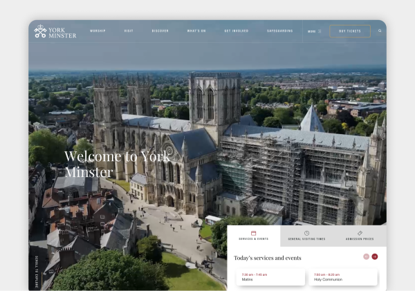Open the Holy Communion service card
The image size is (415, 291).
click(343, 277)
